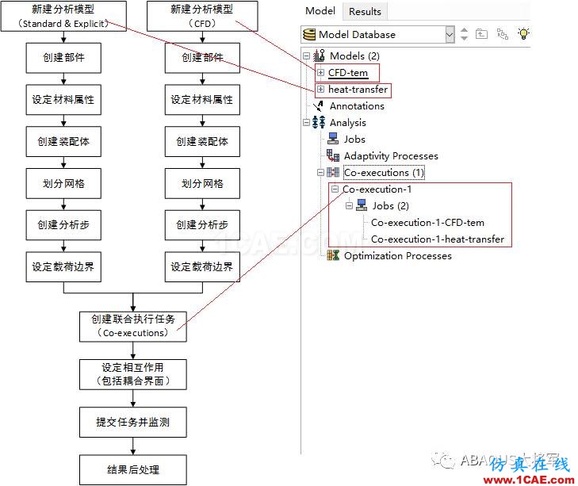Viewport: 578px width, 486px height.
Task: Expand the heat-transfer model node
Action: [320, 90]
